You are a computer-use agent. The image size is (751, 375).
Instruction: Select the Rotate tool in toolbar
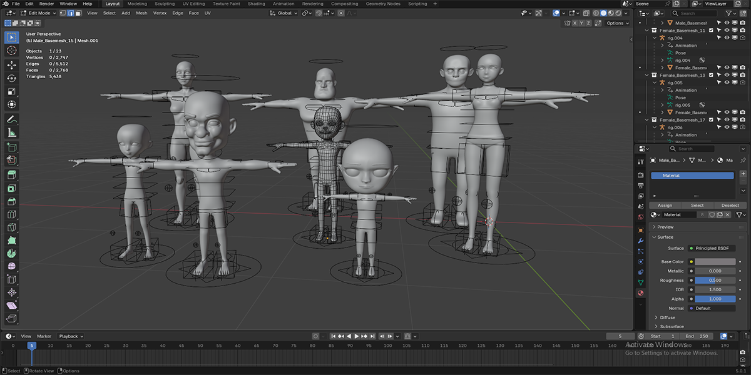coord(11,78)
